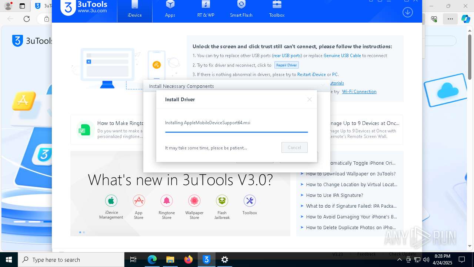Open the Windows Start menu

[9, 260]
